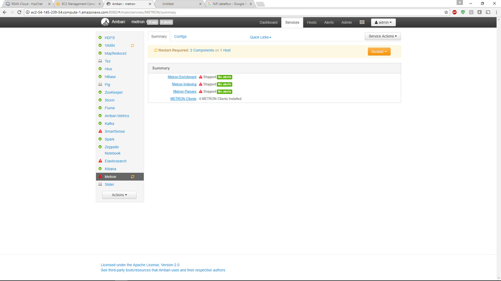Bookmark this page with star icon
The height and width of the screenshot is (281, 501).
(446, 12)
